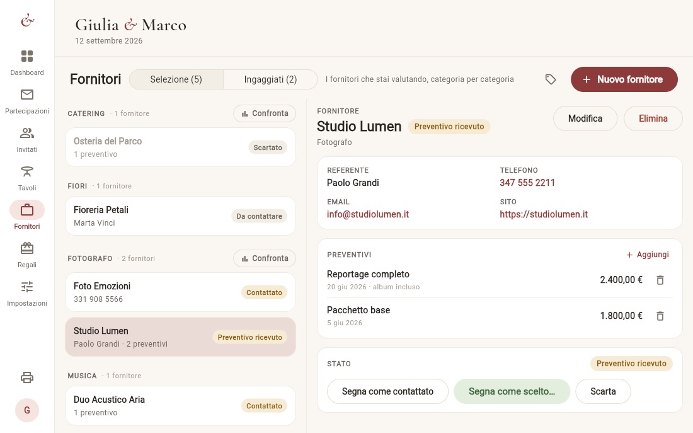This screenshot has width=693, height=433.
Task: Open the Dashboard section
Action: pos(27,62)
